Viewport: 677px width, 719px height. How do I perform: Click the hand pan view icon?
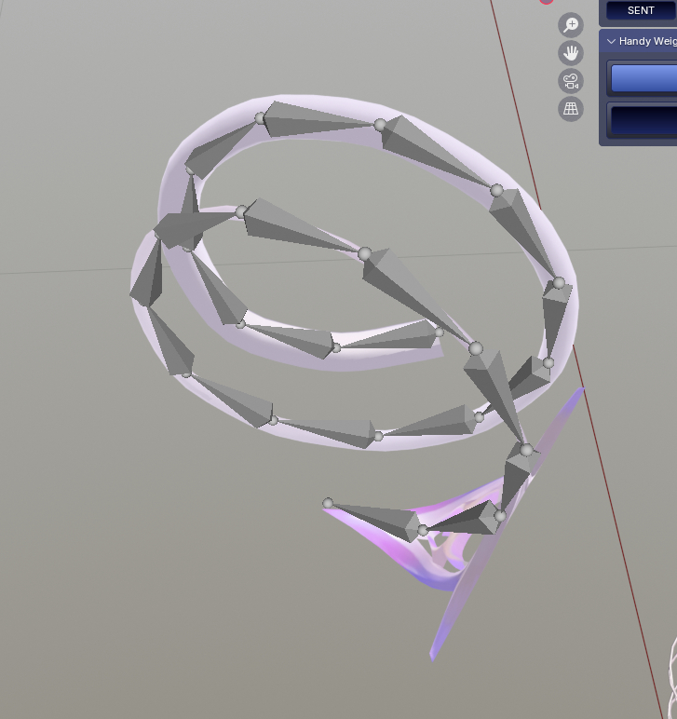coord(570,52)
